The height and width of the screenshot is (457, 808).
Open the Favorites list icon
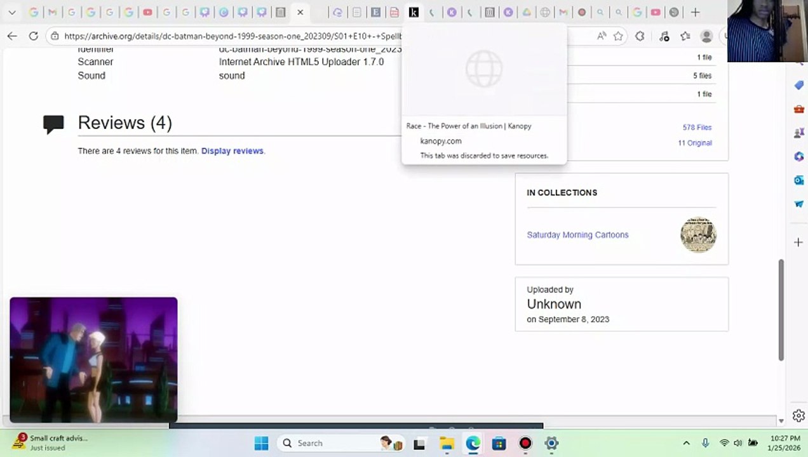pos(685,36)
